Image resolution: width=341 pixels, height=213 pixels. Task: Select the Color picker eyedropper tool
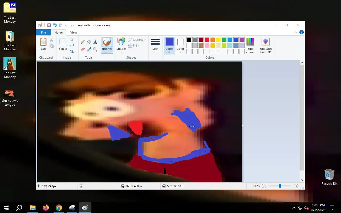click(x=89, y=50)
